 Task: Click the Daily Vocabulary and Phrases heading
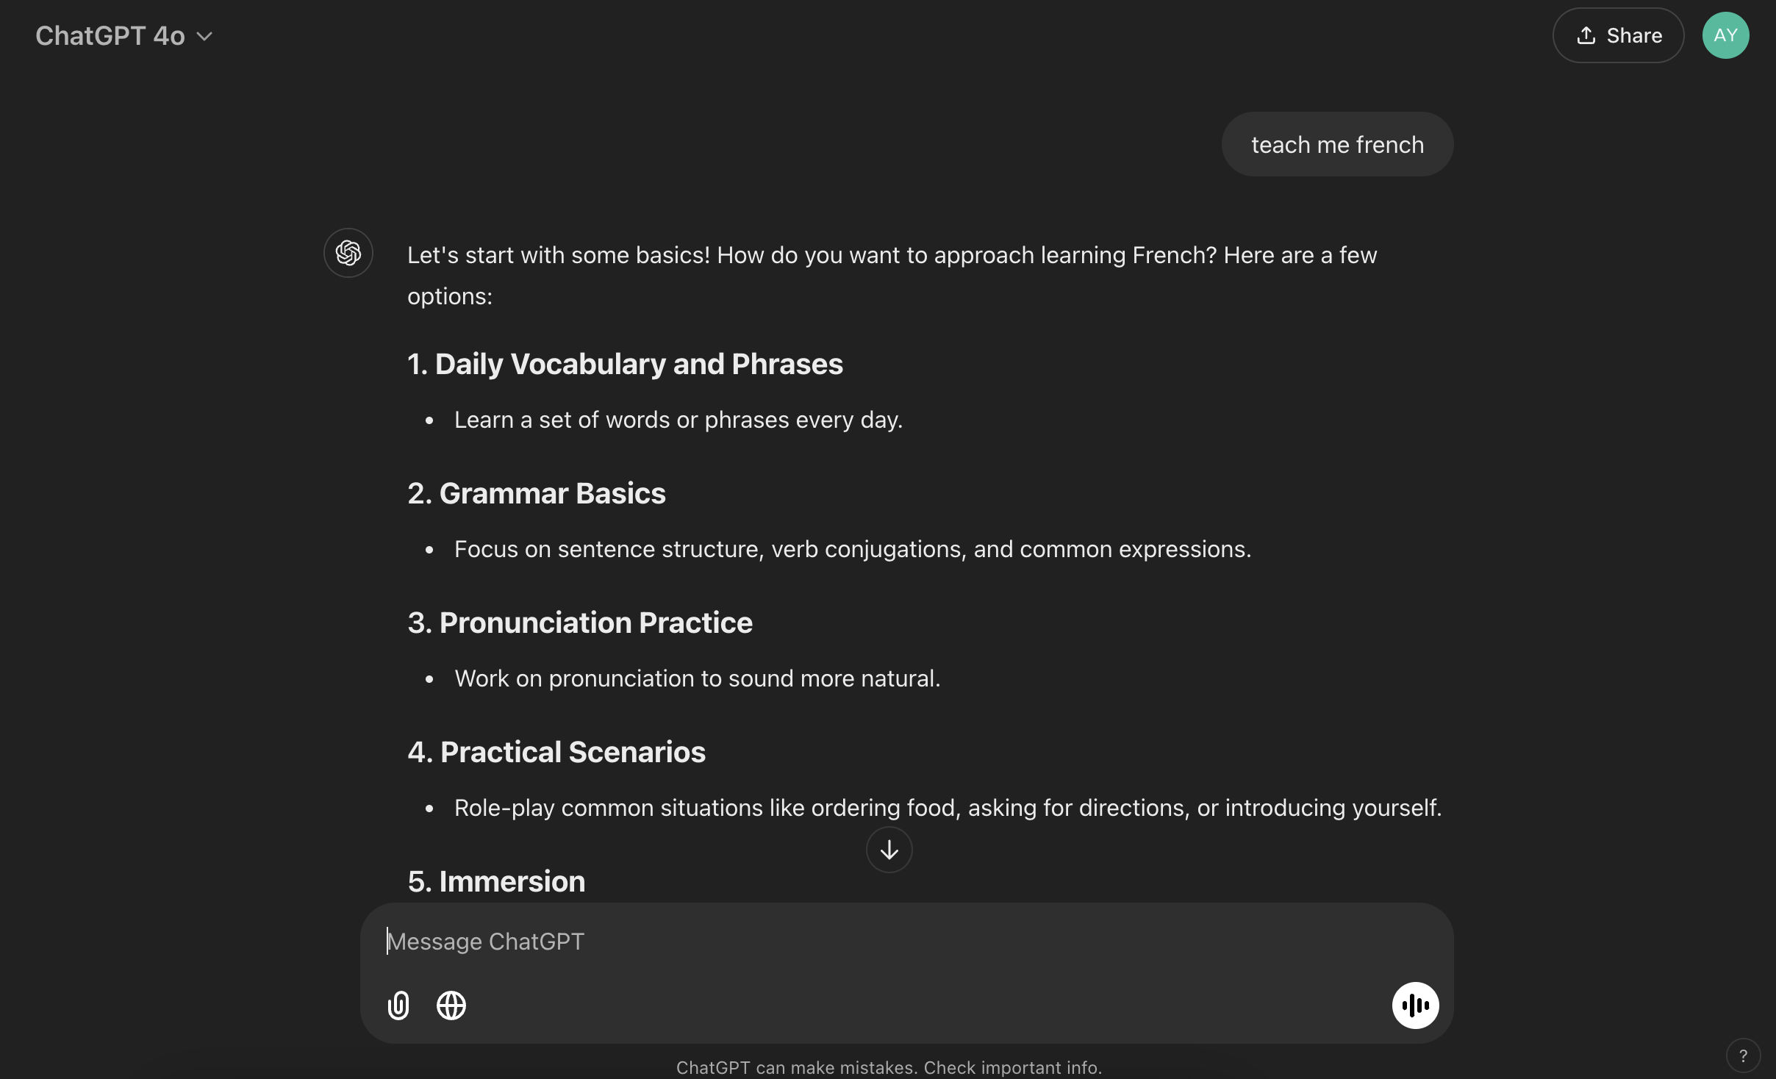click(x=625, y=364)
